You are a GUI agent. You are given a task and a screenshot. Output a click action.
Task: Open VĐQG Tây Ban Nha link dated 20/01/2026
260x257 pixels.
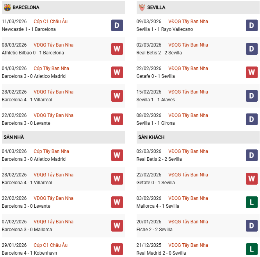pyautogui.click(x=188, y=222)
